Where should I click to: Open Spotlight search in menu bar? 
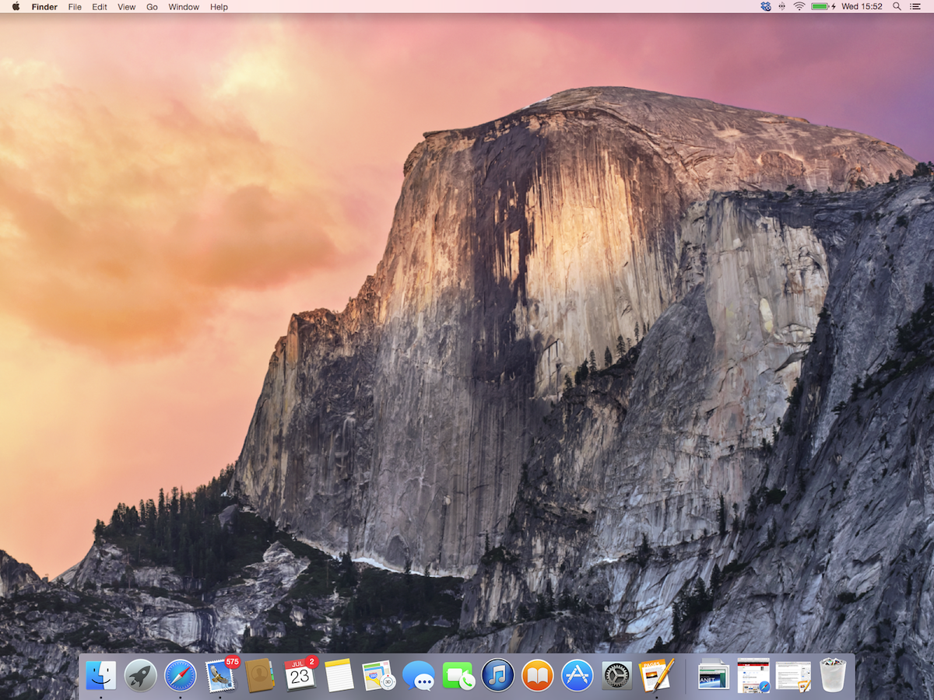(x=897, y=7)
